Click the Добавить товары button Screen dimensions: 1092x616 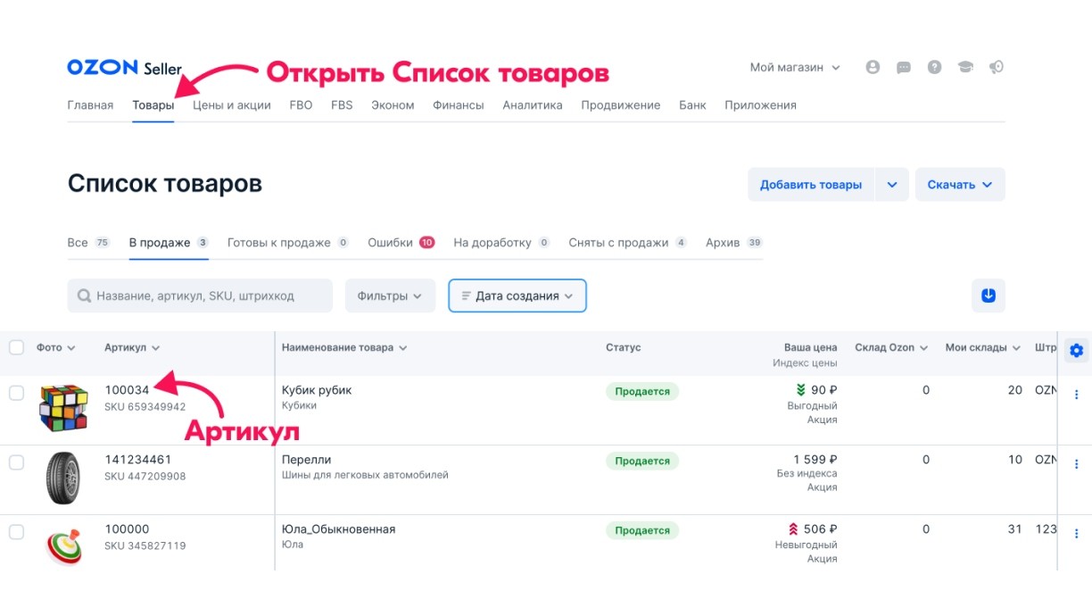[x=811, y=185]
